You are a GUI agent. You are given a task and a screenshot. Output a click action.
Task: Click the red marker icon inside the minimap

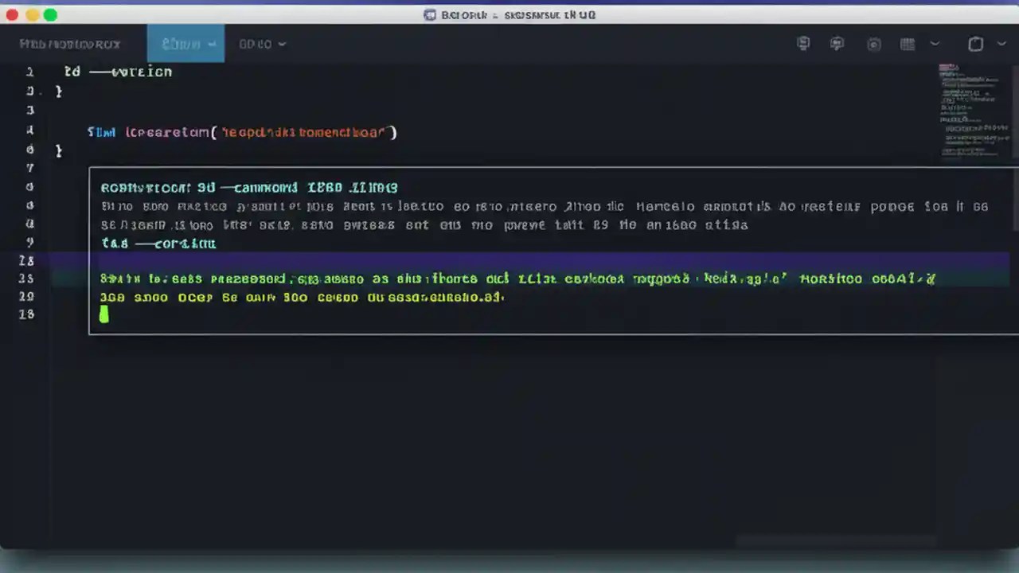pos(948,68)
